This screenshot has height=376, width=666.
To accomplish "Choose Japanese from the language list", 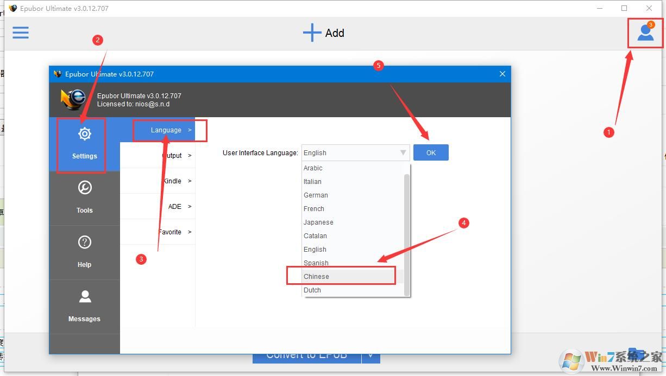I will click(x=353, y=222).
